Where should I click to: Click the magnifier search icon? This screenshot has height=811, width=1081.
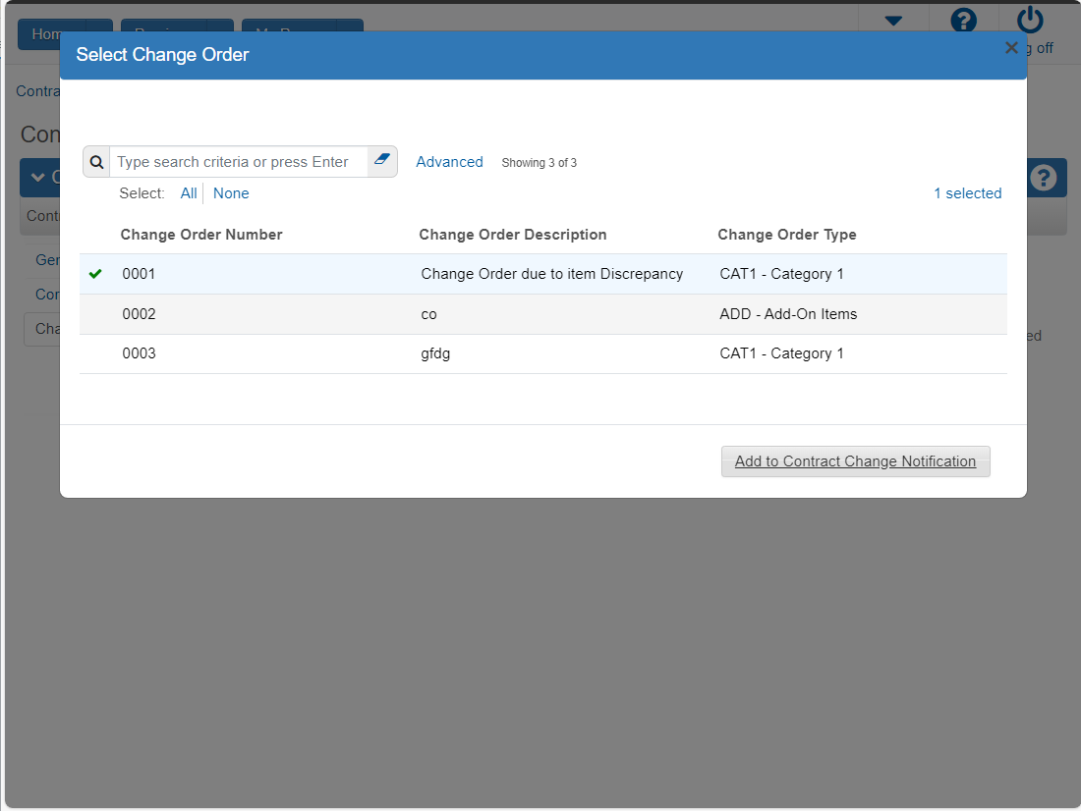(x=96, y=162)
